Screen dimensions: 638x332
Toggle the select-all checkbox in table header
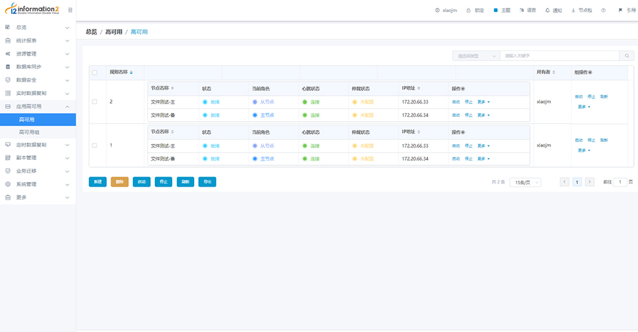94,72
